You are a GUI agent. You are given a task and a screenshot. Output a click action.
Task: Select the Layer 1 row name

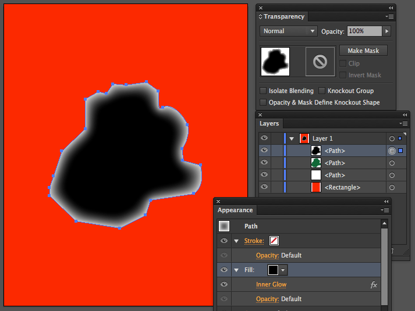322,138
